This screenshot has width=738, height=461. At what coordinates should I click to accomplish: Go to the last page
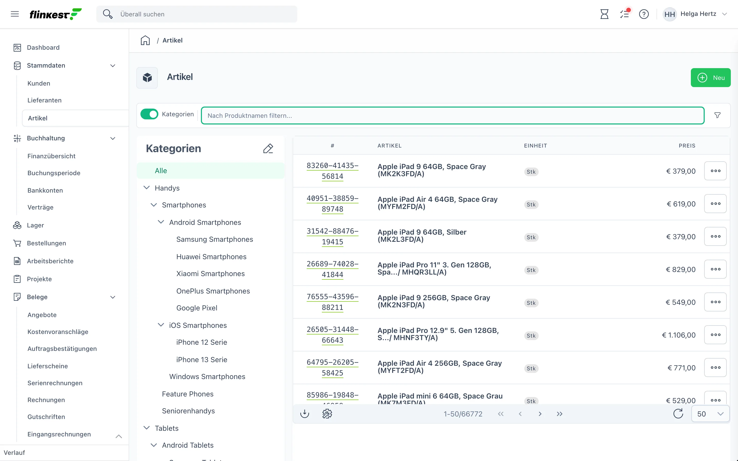[x=559, y=414]
